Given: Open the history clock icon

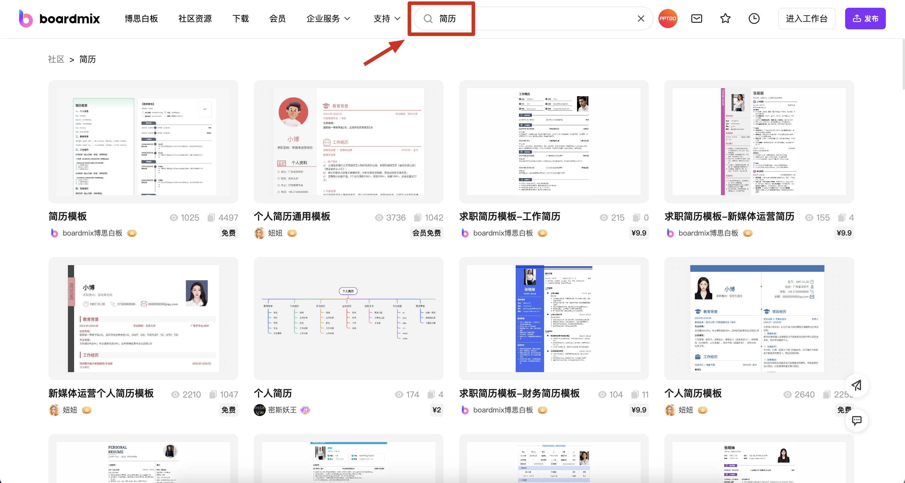Looking at the screenshot, I should coord(754,19).
